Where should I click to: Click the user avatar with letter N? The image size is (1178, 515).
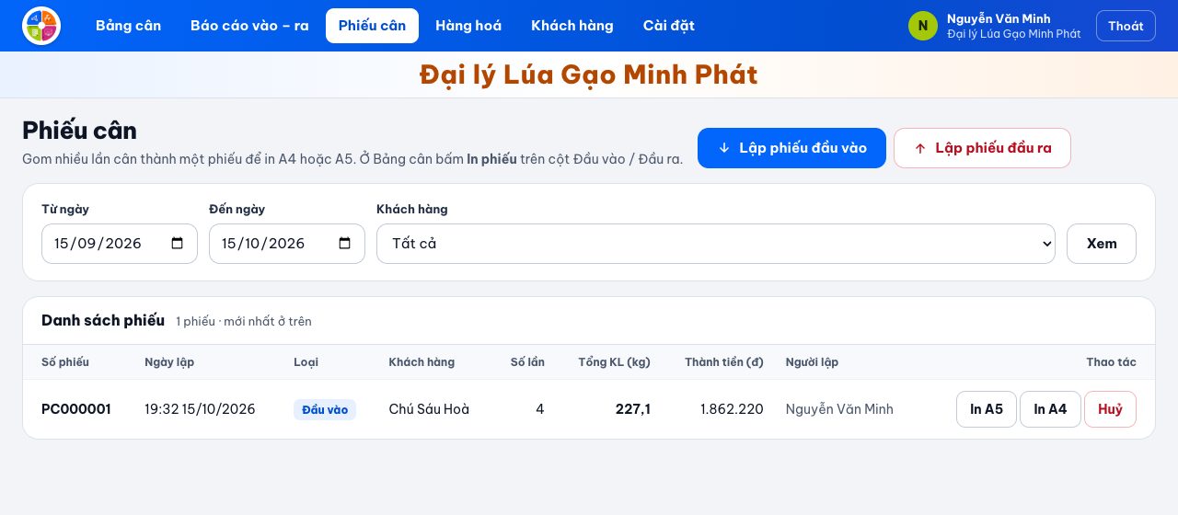click(923, 26)
